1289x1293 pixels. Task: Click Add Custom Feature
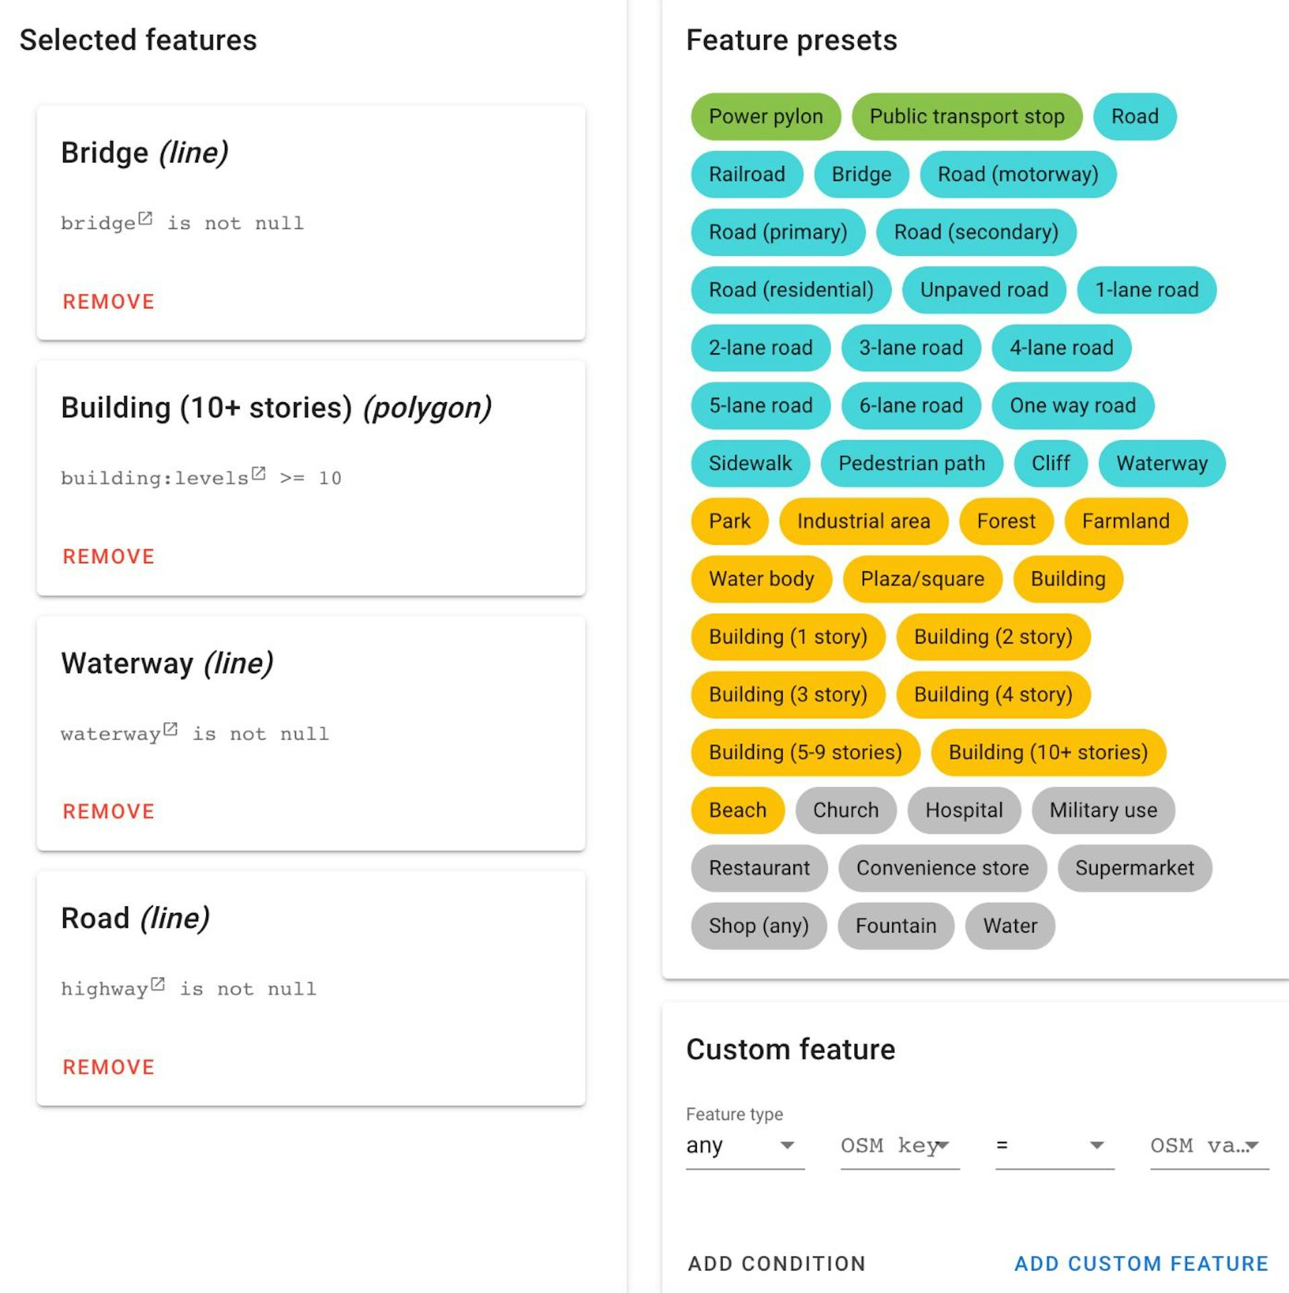point(1141,1263)
